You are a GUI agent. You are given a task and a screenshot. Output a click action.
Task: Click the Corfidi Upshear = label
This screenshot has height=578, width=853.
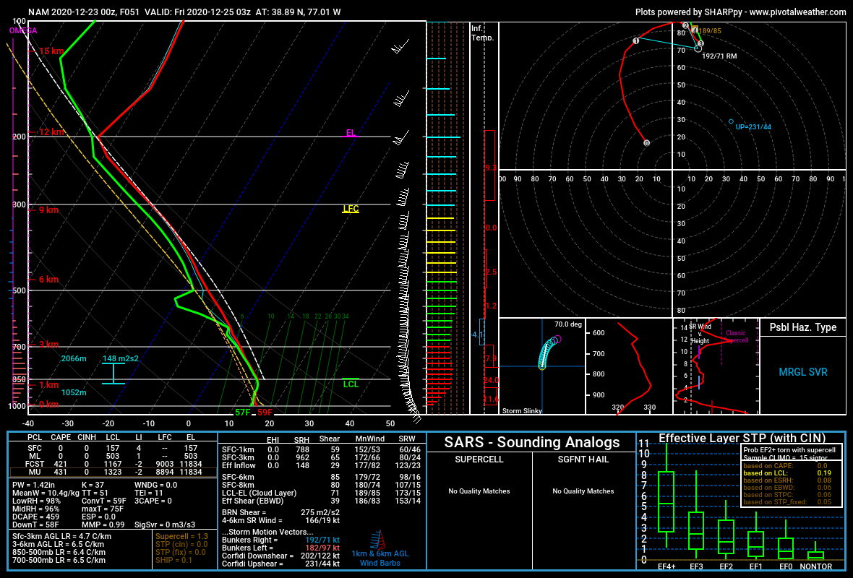[x=252, y=564]
